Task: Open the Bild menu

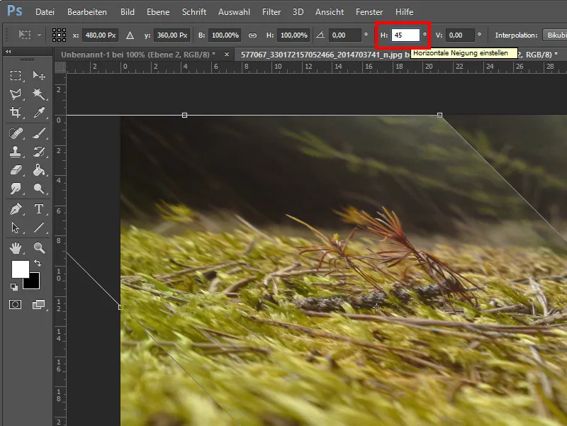Action: pyautogui.click(x=128, y=12)
